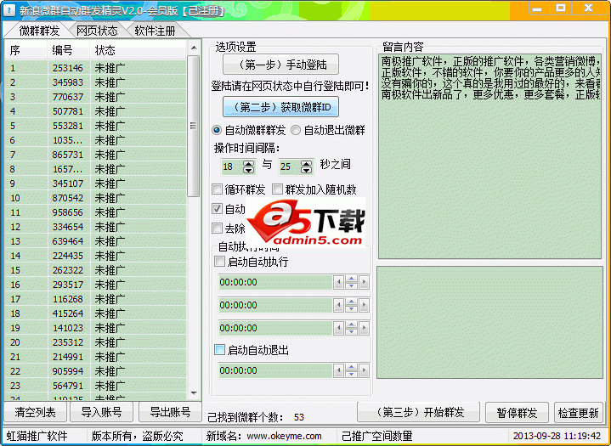Click the 导出账号 button
The image size is (611, 446).
[170, 412]
